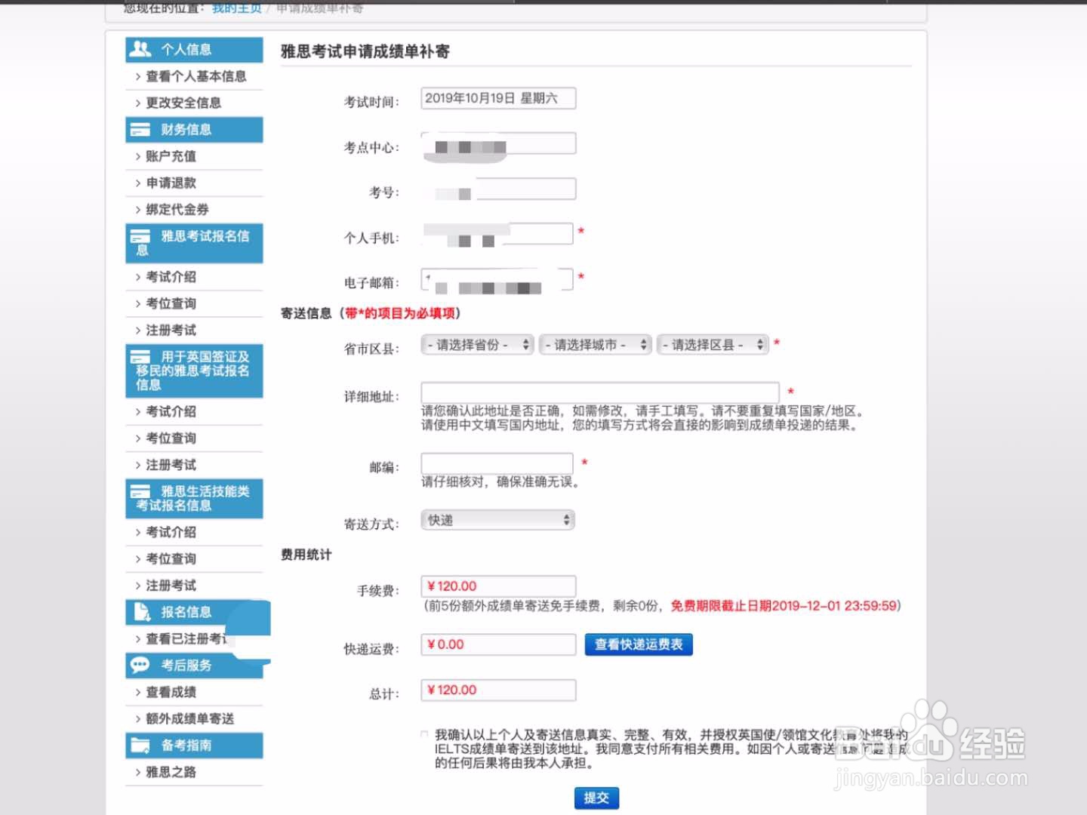Tick the confirmation agreement checkbox
The height and width of the screenshot is (815, 1087).
pos(424,733)
